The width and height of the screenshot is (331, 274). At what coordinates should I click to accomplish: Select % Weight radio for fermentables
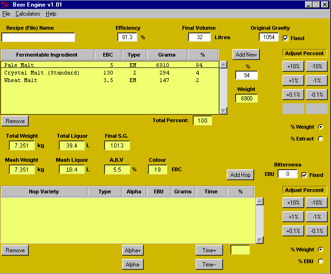[x=321, y=127]
